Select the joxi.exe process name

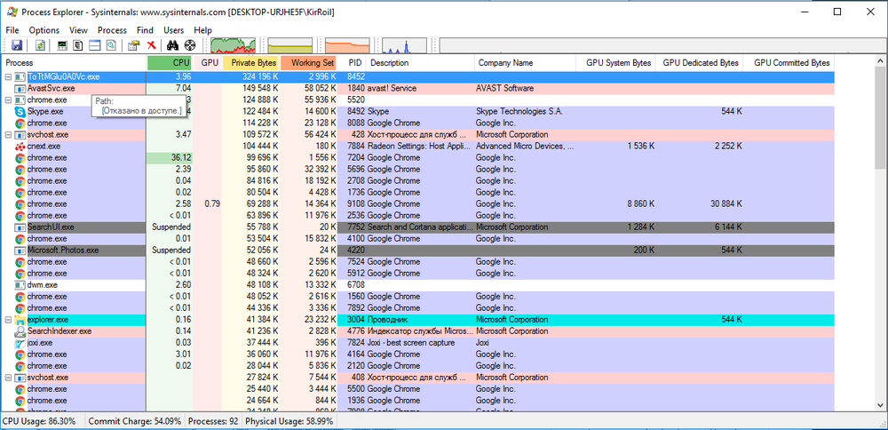tap(40, 343)
